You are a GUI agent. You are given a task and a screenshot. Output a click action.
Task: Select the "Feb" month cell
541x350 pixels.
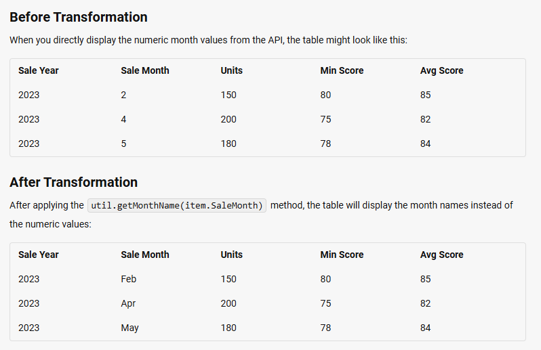tap(128, 279)
